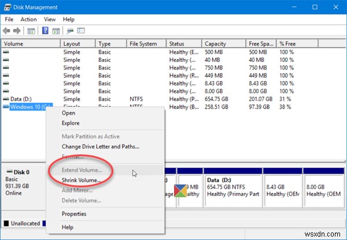The height and width of the screenshot is (240, 347).
Task: Click the 201.07 GB free space cell
Action: pyautogui.click(x=260, y=99)
